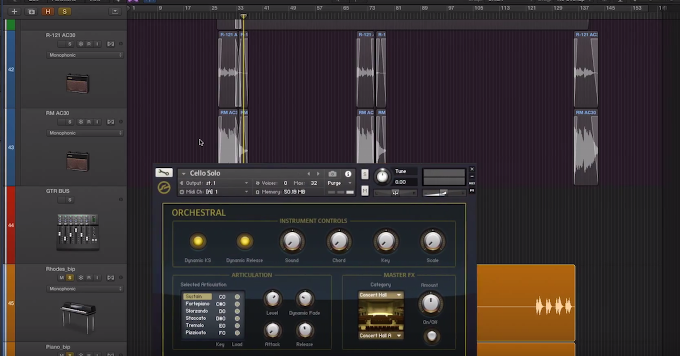Toggle Solo on the Cello Solo instrument
This screenshot has height=356, width=680.
[365, 174]
